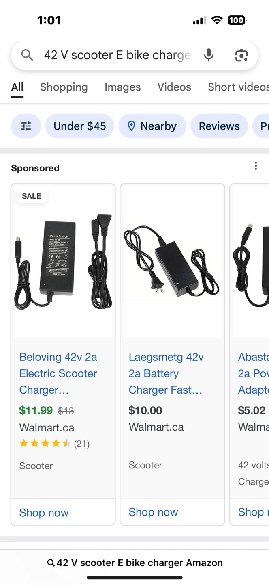This screenshot has height=585, width=269.
Task: Toggle the Reviews filter chip
Action: point(219,126)
